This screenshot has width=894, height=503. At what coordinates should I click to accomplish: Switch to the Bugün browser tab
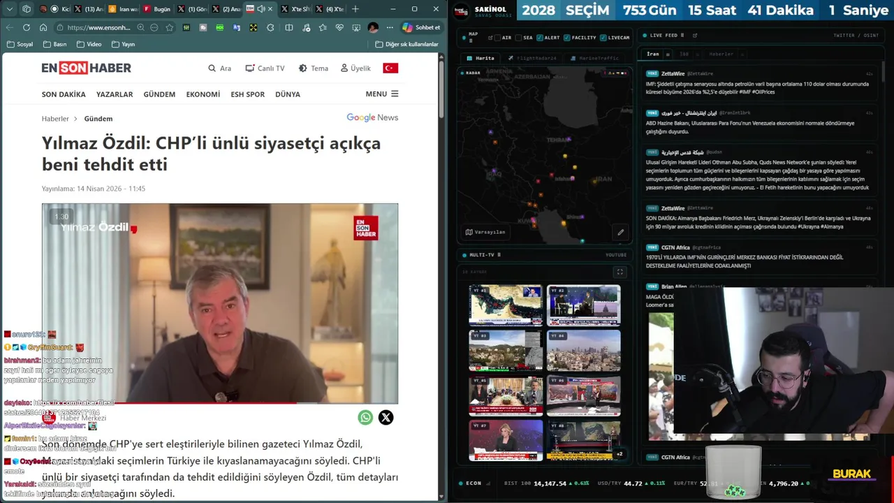157,9
